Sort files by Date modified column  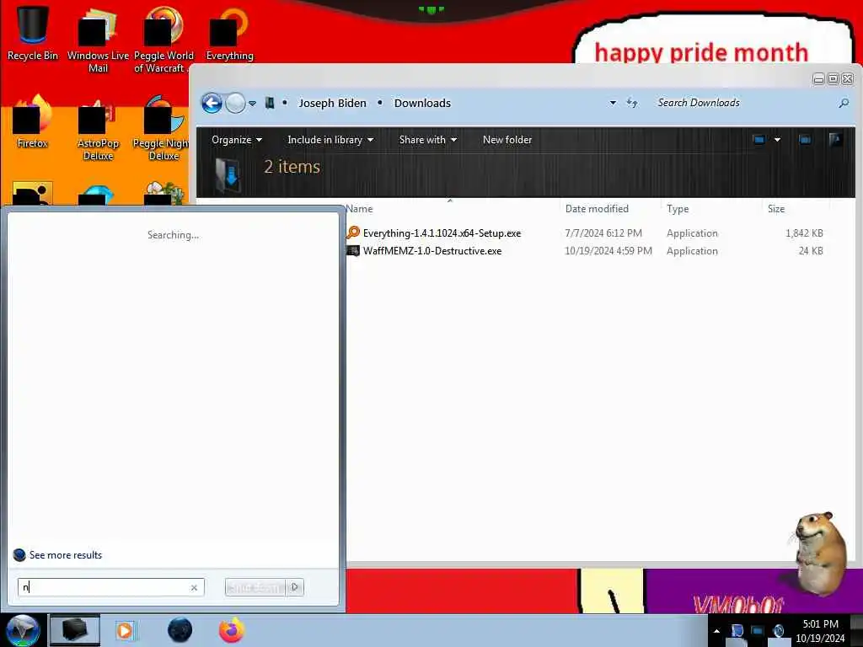tap(597, 209)
